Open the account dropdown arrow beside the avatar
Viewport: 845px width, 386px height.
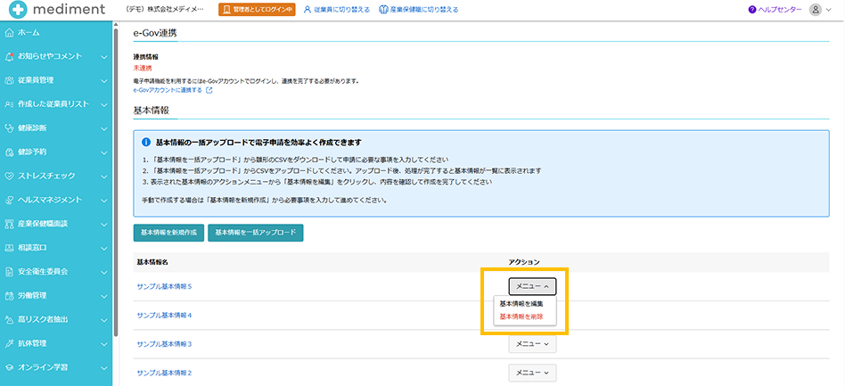coord(829,10)
